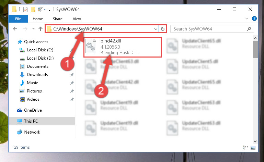Image resolution: width=264 pixels, height=162 pixels.
Task: Expand the ribbon chevron
Action: pyautogui.click(x=247, y=18)
